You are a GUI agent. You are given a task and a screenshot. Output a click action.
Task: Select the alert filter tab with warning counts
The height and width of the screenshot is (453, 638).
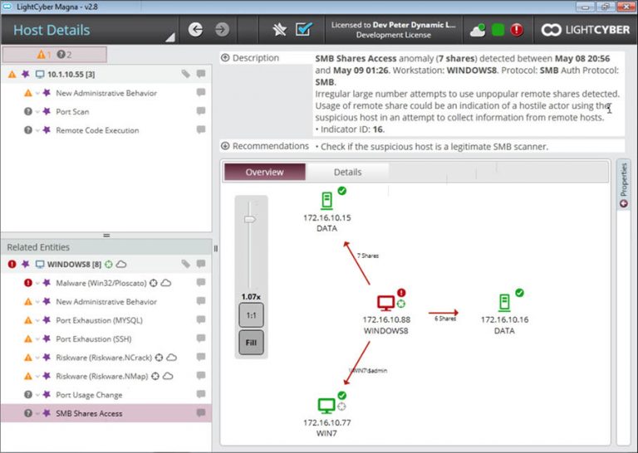click(55, 55)
